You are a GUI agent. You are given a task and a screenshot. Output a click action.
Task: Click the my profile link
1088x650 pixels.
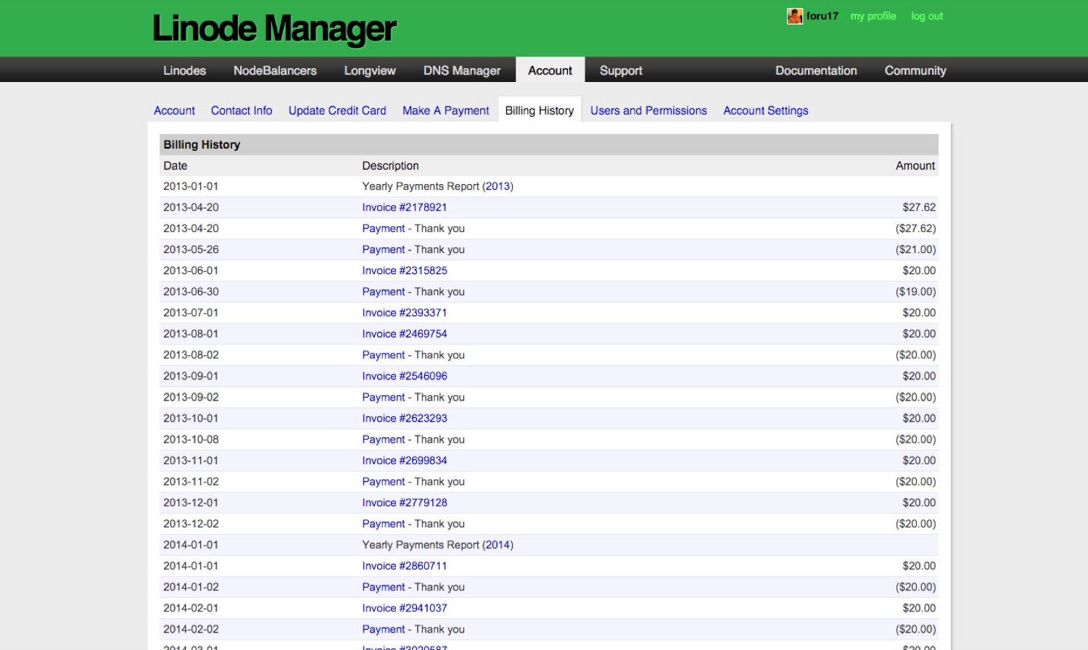[873, 16]
